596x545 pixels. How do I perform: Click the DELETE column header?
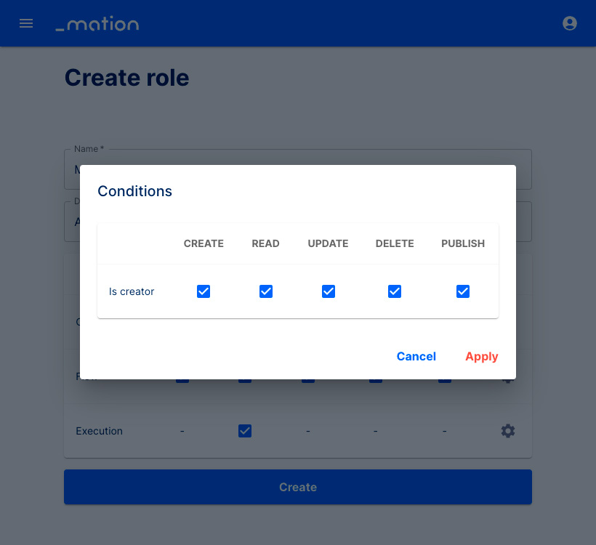395,243
